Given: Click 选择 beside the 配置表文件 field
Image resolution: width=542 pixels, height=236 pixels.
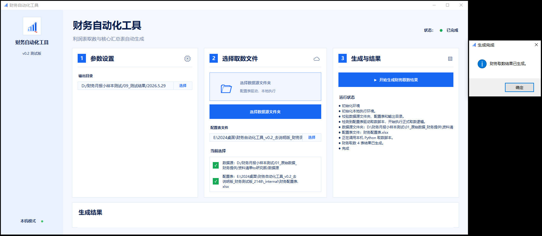Looking at the screenshot, I should 312,138.
